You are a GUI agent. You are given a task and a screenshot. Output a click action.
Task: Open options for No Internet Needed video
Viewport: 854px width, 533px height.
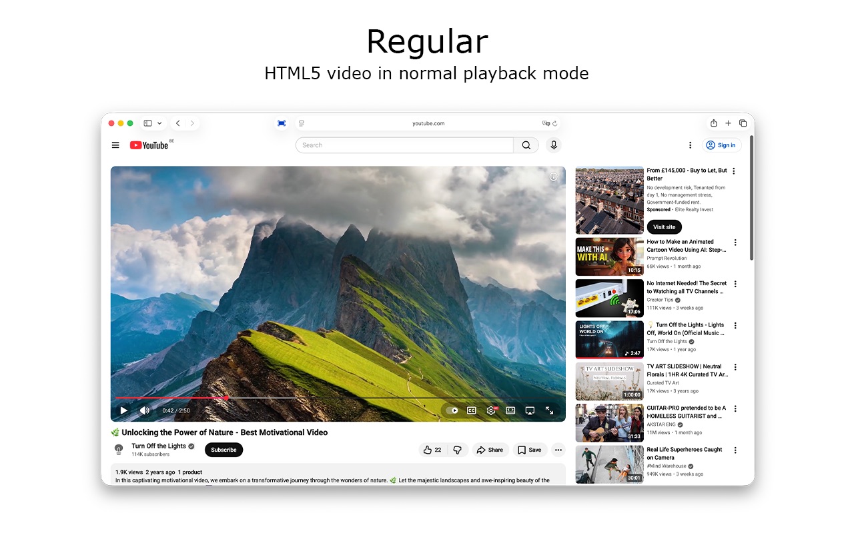735,284
